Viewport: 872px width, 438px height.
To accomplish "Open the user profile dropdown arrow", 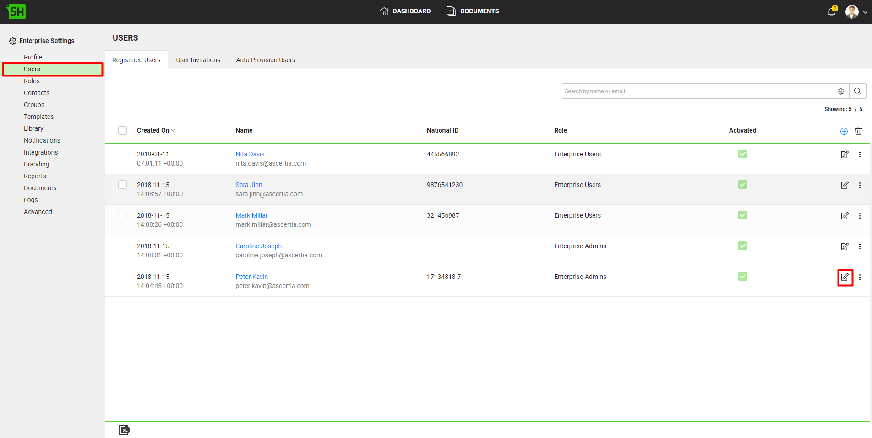I will tap(865, 12).
